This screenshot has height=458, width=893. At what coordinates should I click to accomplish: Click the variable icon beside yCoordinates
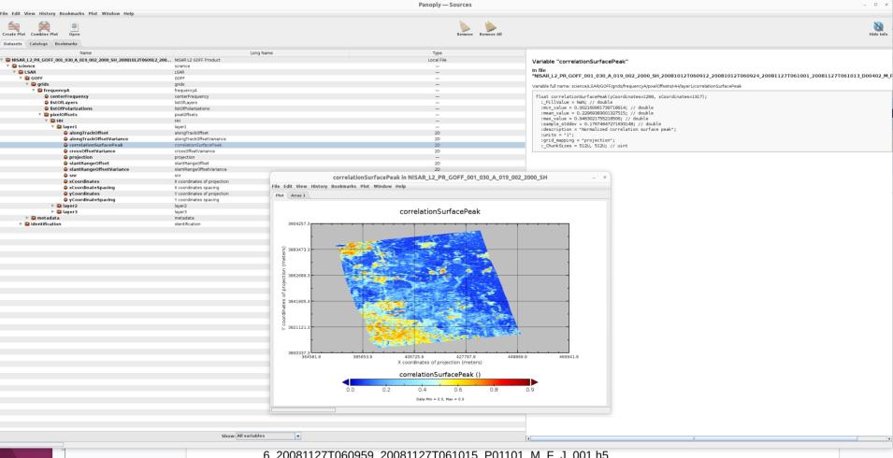[66, 193]
